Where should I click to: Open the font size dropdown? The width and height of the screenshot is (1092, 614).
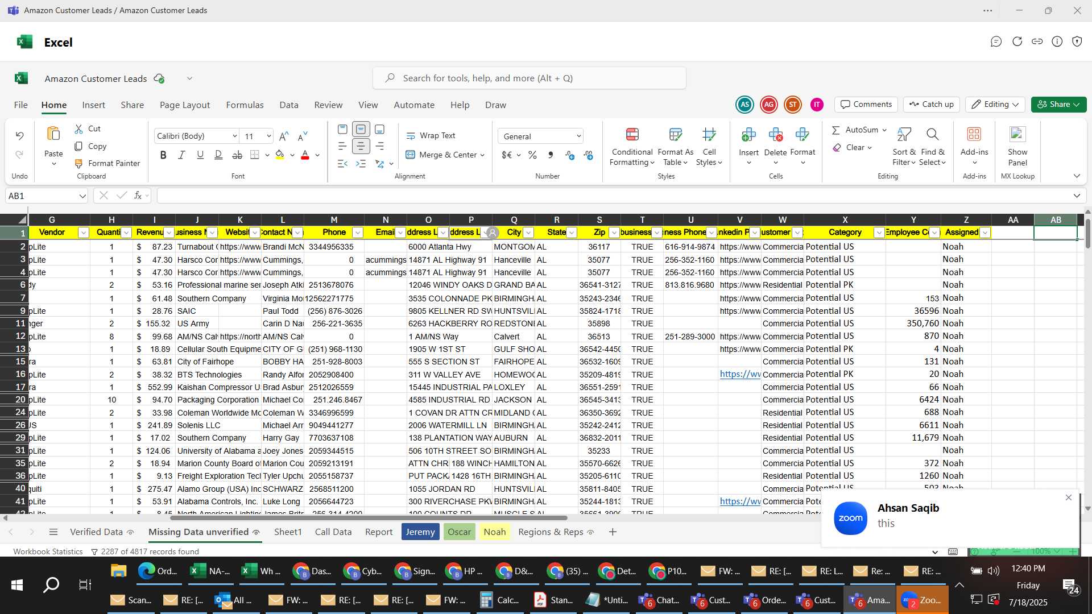point(268,136)
